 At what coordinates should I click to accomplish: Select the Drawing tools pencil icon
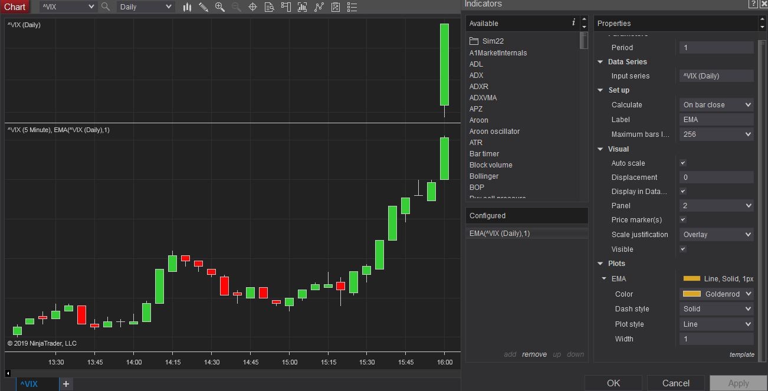coord(204,7)
